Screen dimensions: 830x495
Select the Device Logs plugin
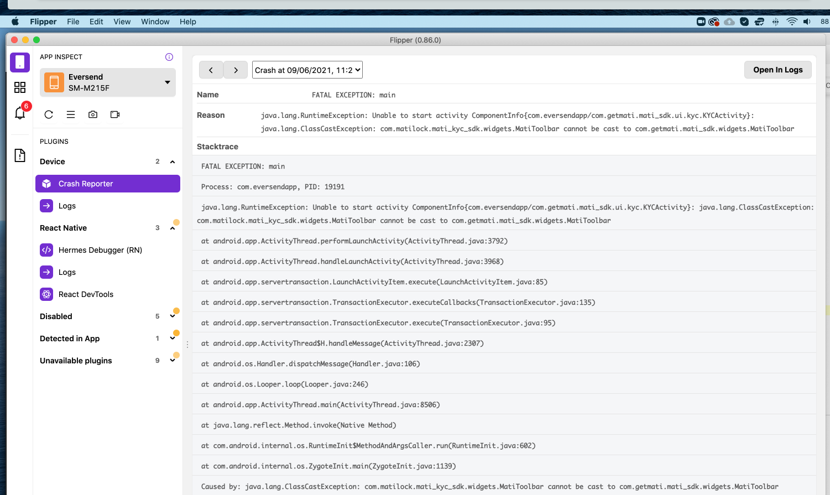click(x=67, y=205)
